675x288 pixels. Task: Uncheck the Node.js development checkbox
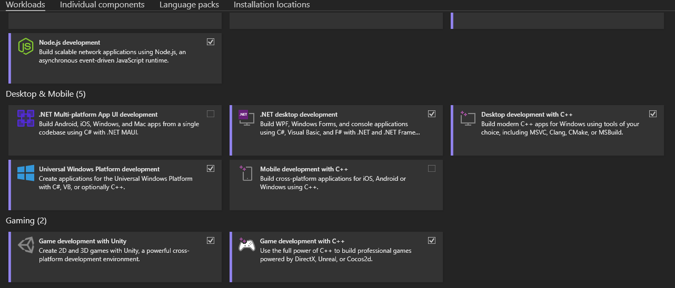[x=211, y=42]
